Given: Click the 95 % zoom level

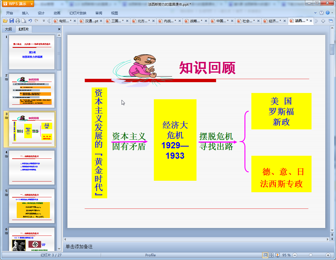Looking at the screenshot, I should pyautogui.click(x=286, y=255).
